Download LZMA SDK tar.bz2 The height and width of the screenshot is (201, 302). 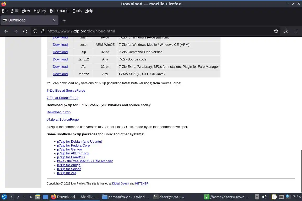coord(60,74)
